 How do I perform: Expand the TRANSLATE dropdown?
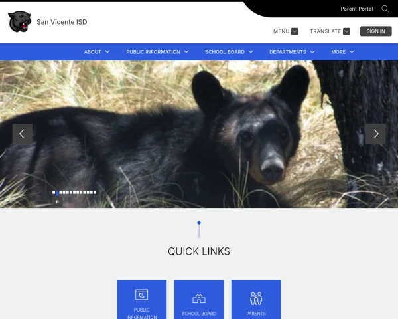[330, 31]
